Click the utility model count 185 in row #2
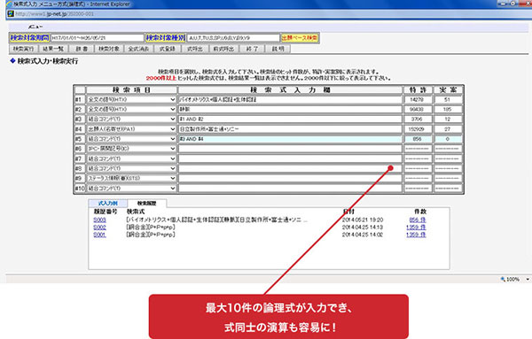 coord(448,110)
